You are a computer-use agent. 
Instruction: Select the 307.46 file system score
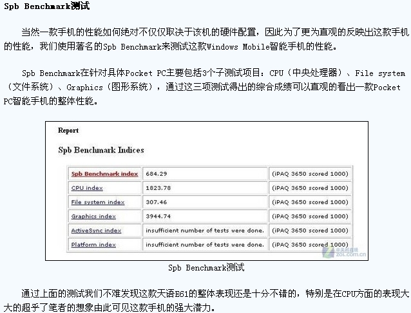tap(157, 202)
